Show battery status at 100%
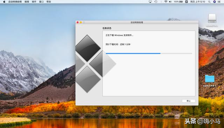 point(178,2)
